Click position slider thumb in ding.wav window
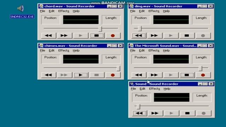Viewport: 226px width, 127px height. coord(140,29)
